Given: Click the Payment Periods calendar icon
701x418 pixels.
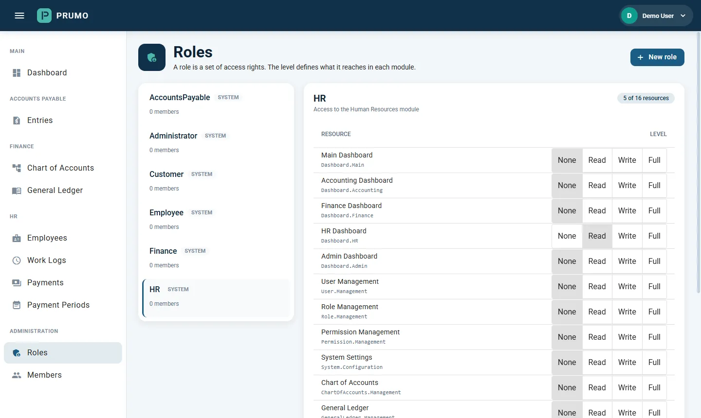Looking at the screenshot, I should click(x=17, y=305).
